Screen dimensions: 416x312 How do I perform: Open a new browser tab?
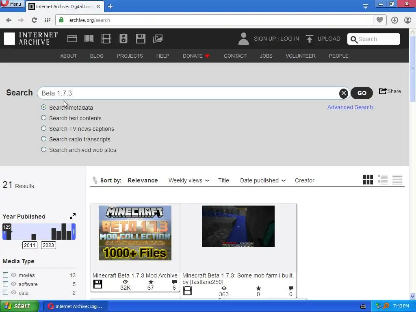click(x=110, y=6)
